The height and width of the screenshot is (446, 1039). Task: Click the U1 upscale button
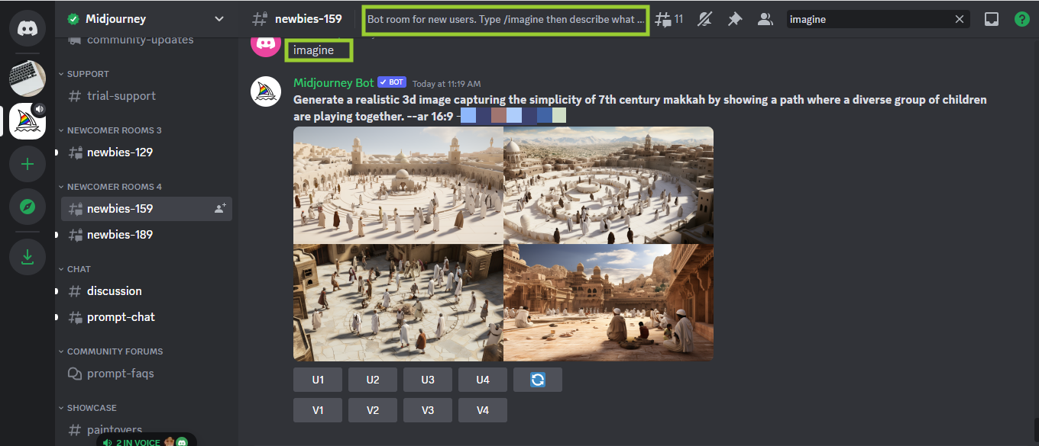317,379
